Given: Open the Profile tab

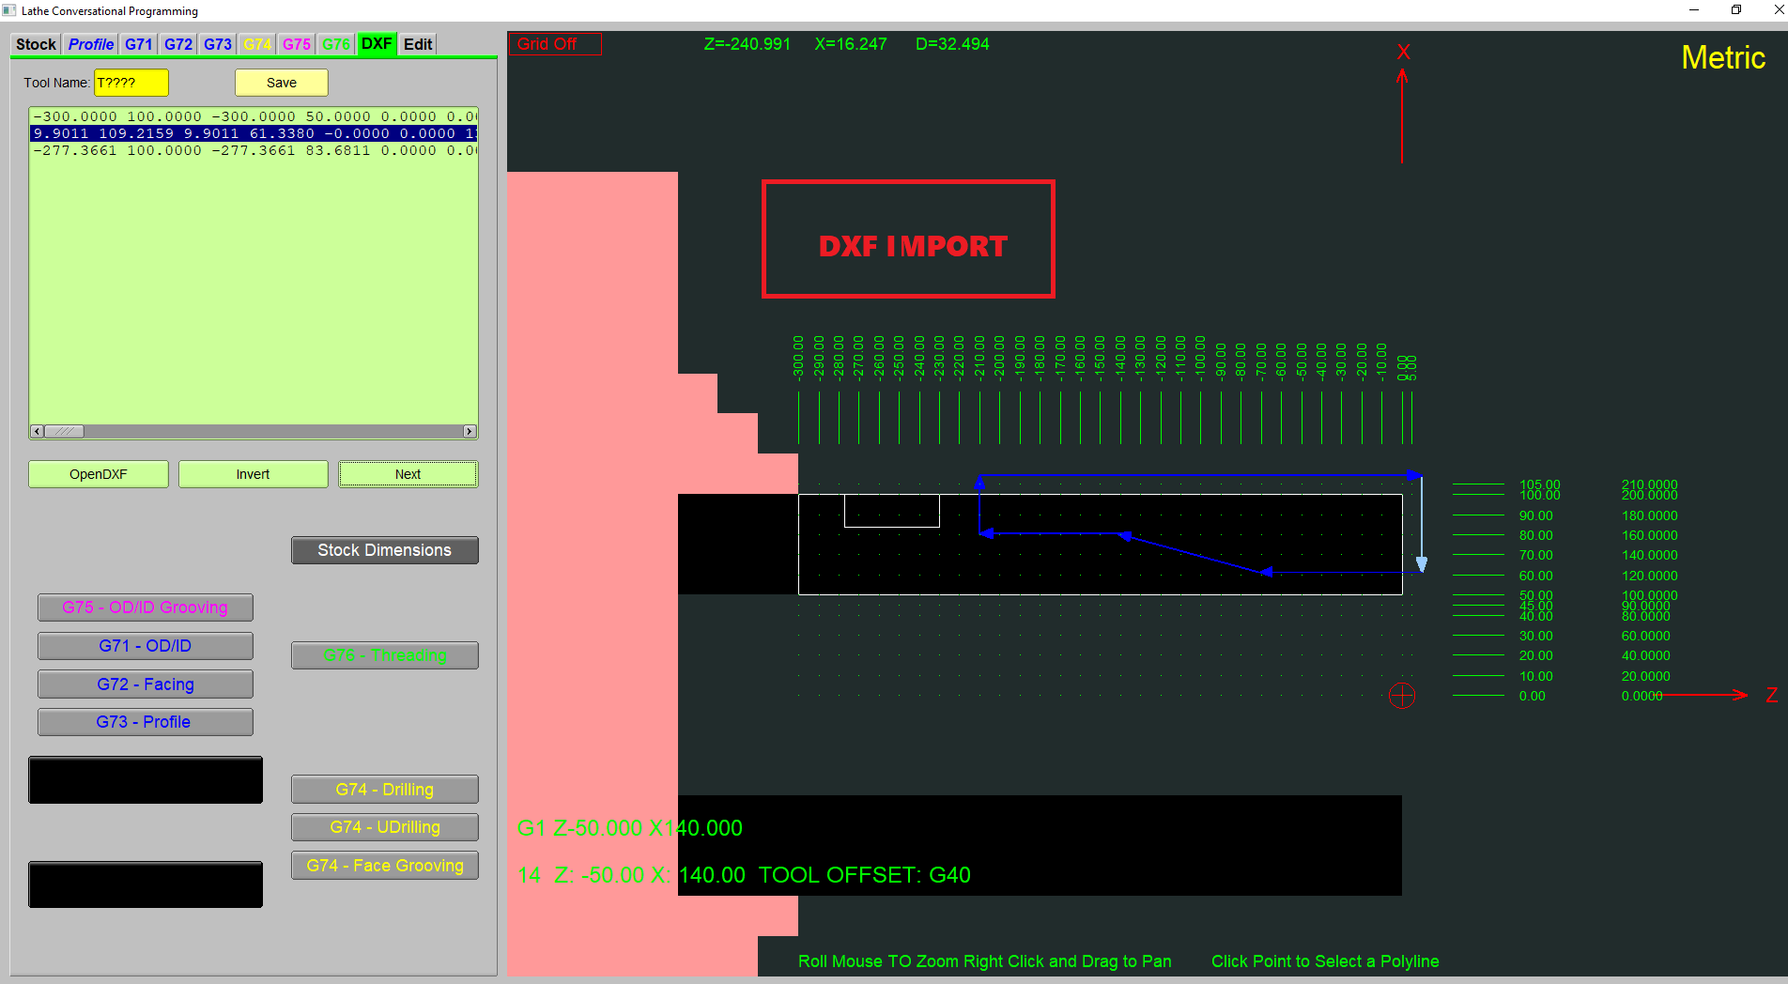Looking at the screenshot, I should tap(91, 44).
